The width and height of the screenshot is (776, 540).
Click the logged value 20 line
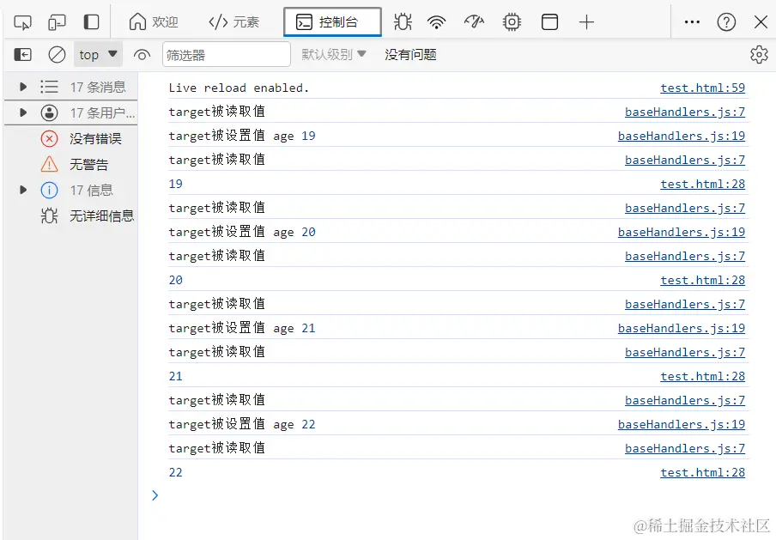point(176,280)
